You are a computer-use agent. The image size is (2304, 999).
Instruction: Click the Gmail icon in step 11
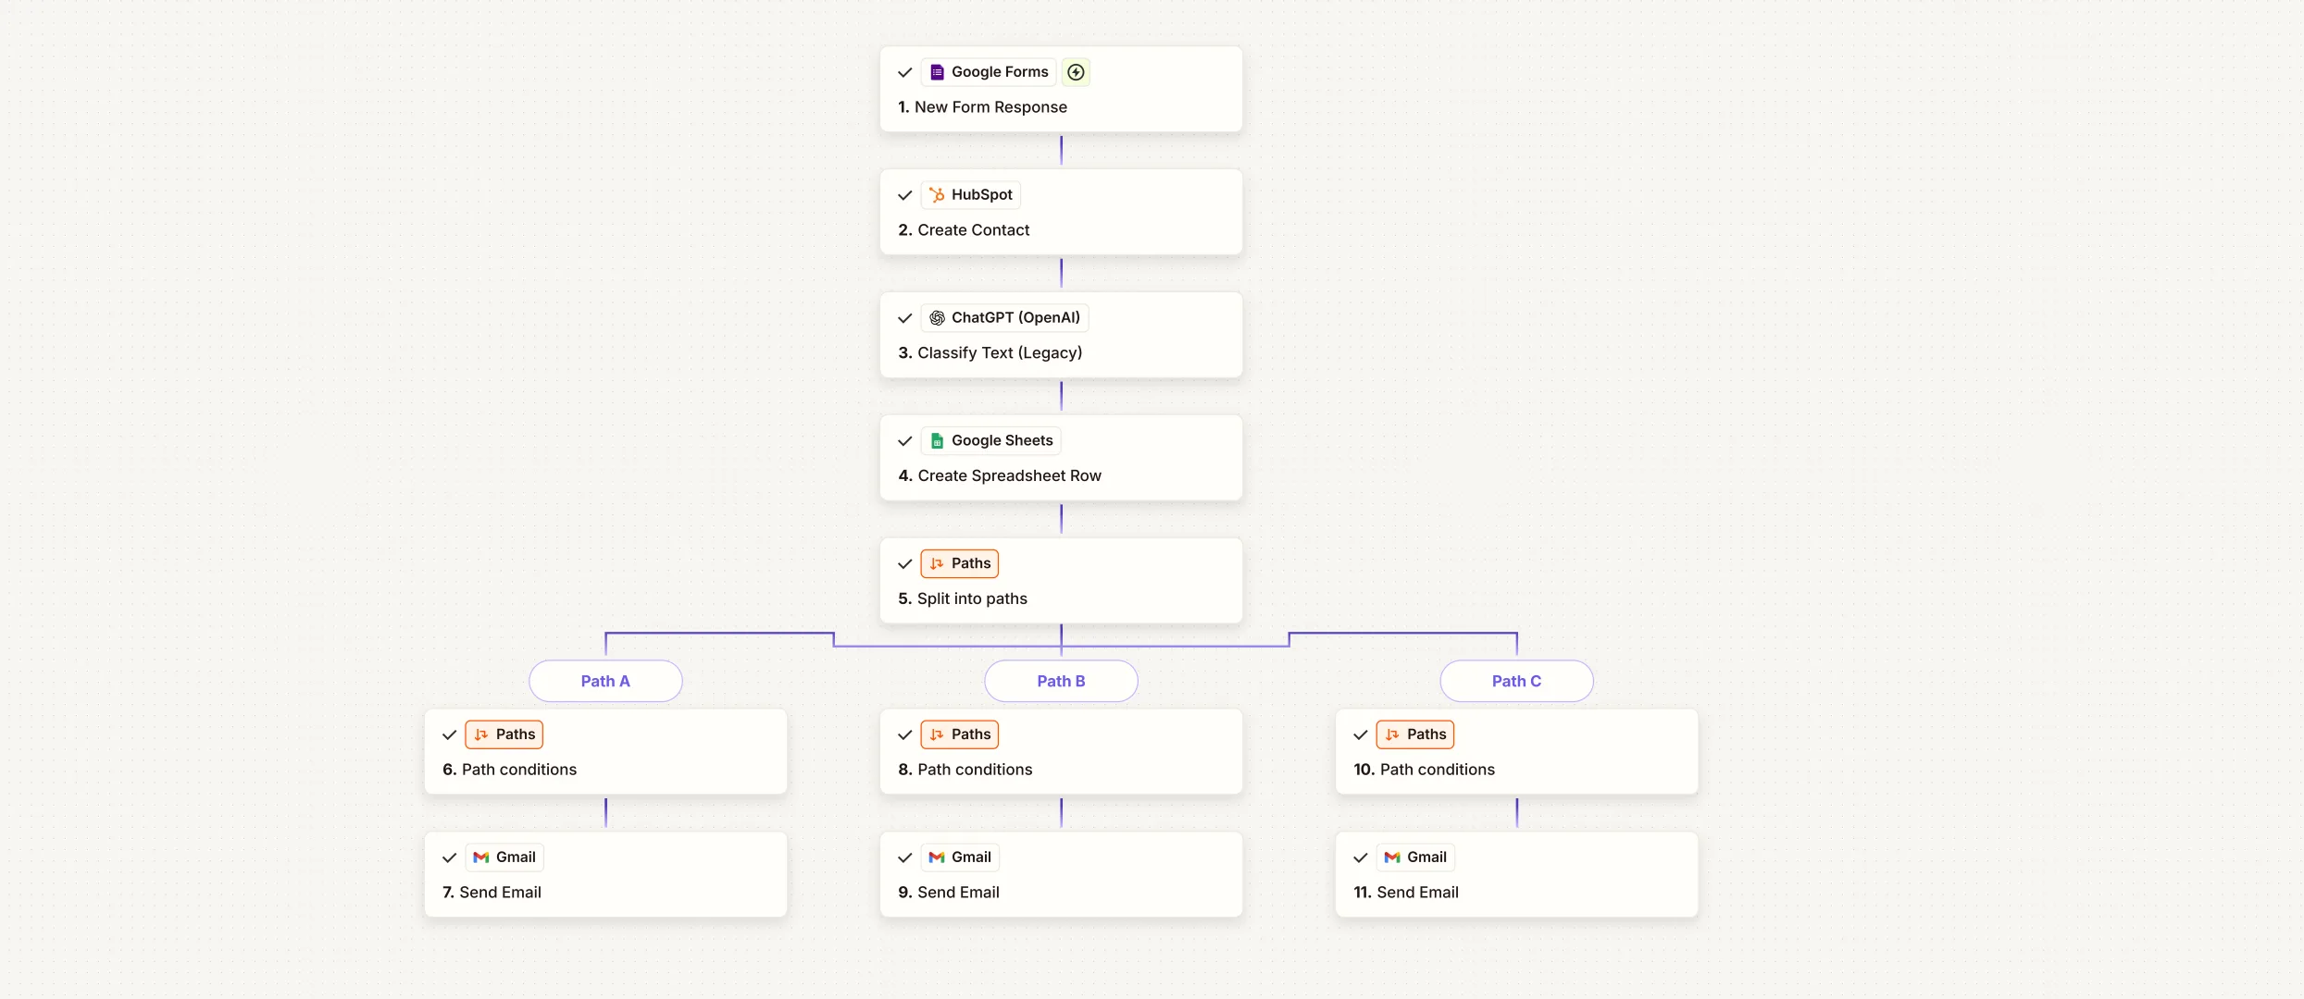tap(1392, 857)
